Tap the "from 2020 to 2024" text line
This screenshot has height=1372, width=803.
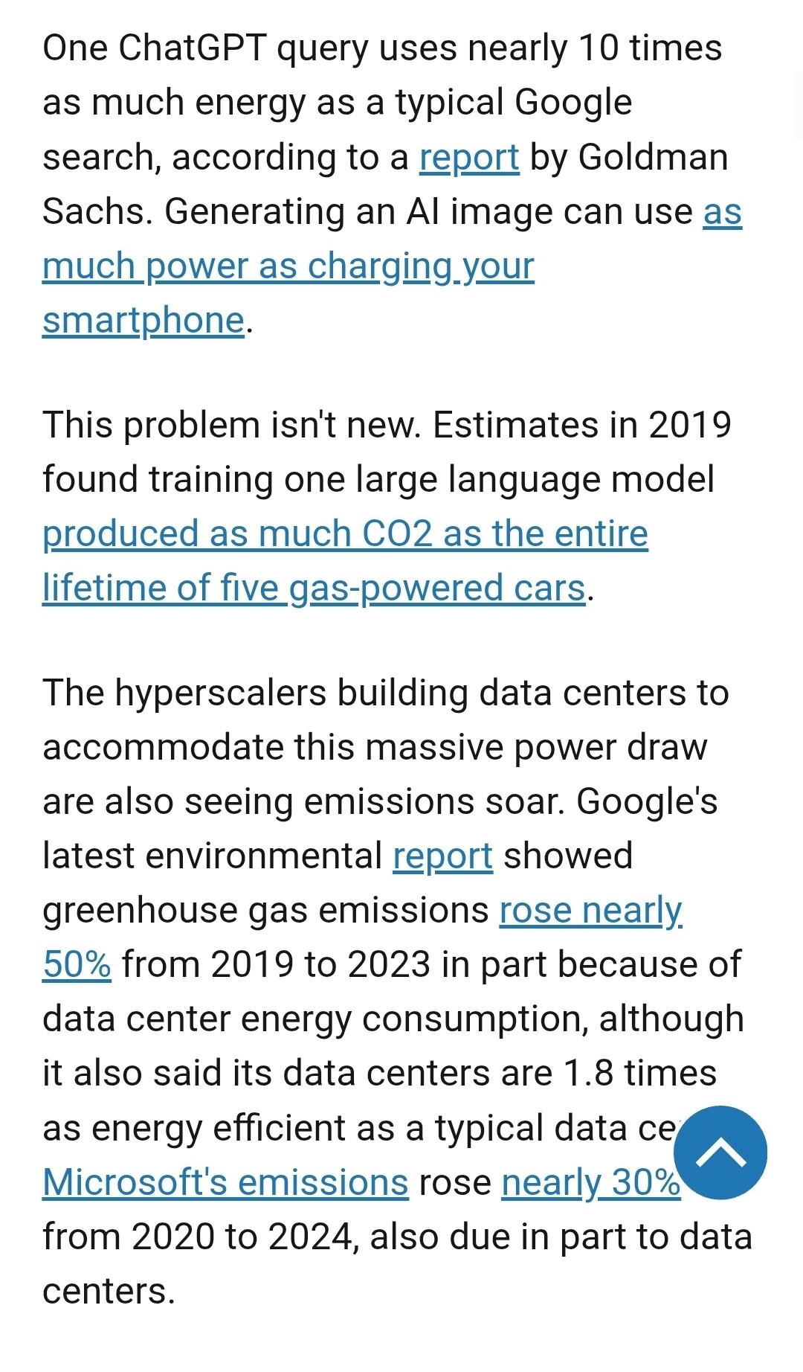[x=201, y=1237]
